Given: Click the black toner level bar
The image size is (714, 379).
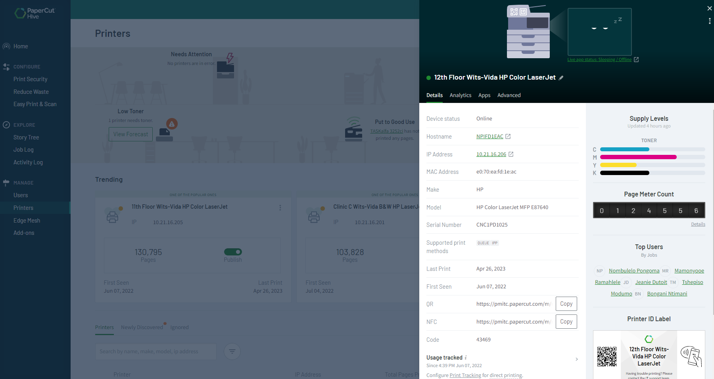Looking at the screenshot, I should 653,173.
